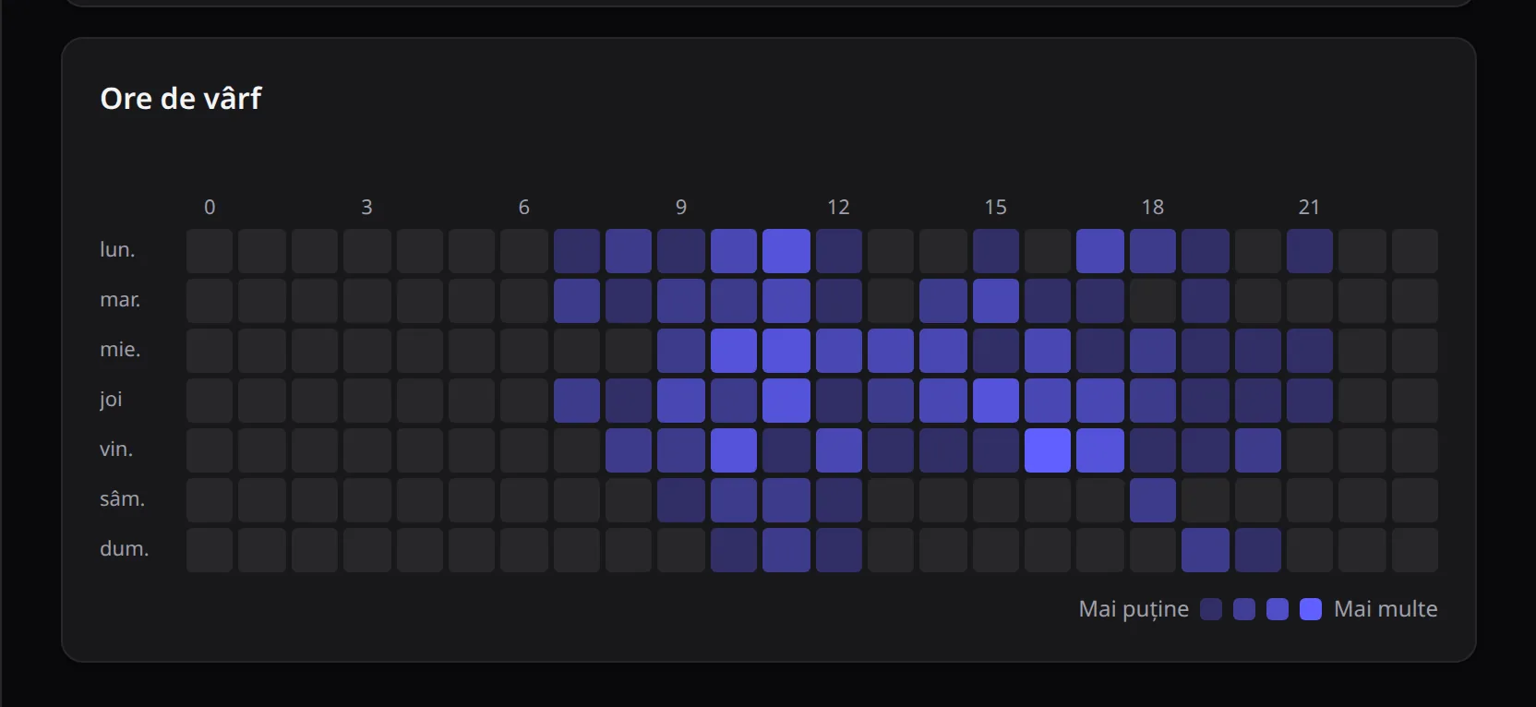Screen dimensions: 1536x707
Task: Click the dum. cell under hour 12
Action: coord(839,550)
